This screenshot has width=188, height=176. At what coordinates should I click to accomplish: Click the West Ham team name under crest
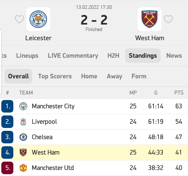tap(150, 38)
